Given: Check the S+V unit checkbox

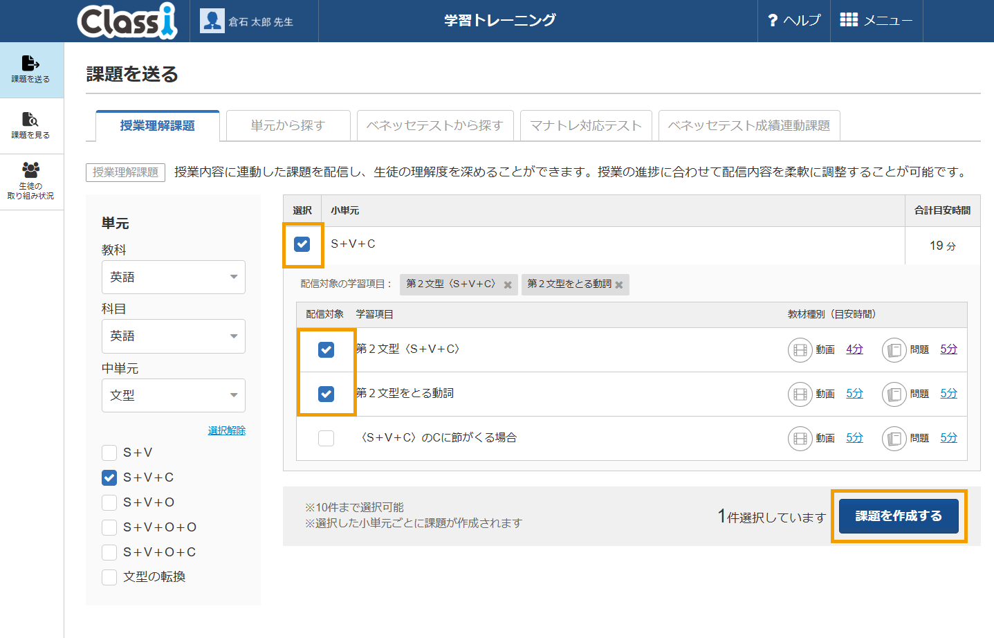Looking at the screenshot, I should pyautogui.click(x=109, y=453).
